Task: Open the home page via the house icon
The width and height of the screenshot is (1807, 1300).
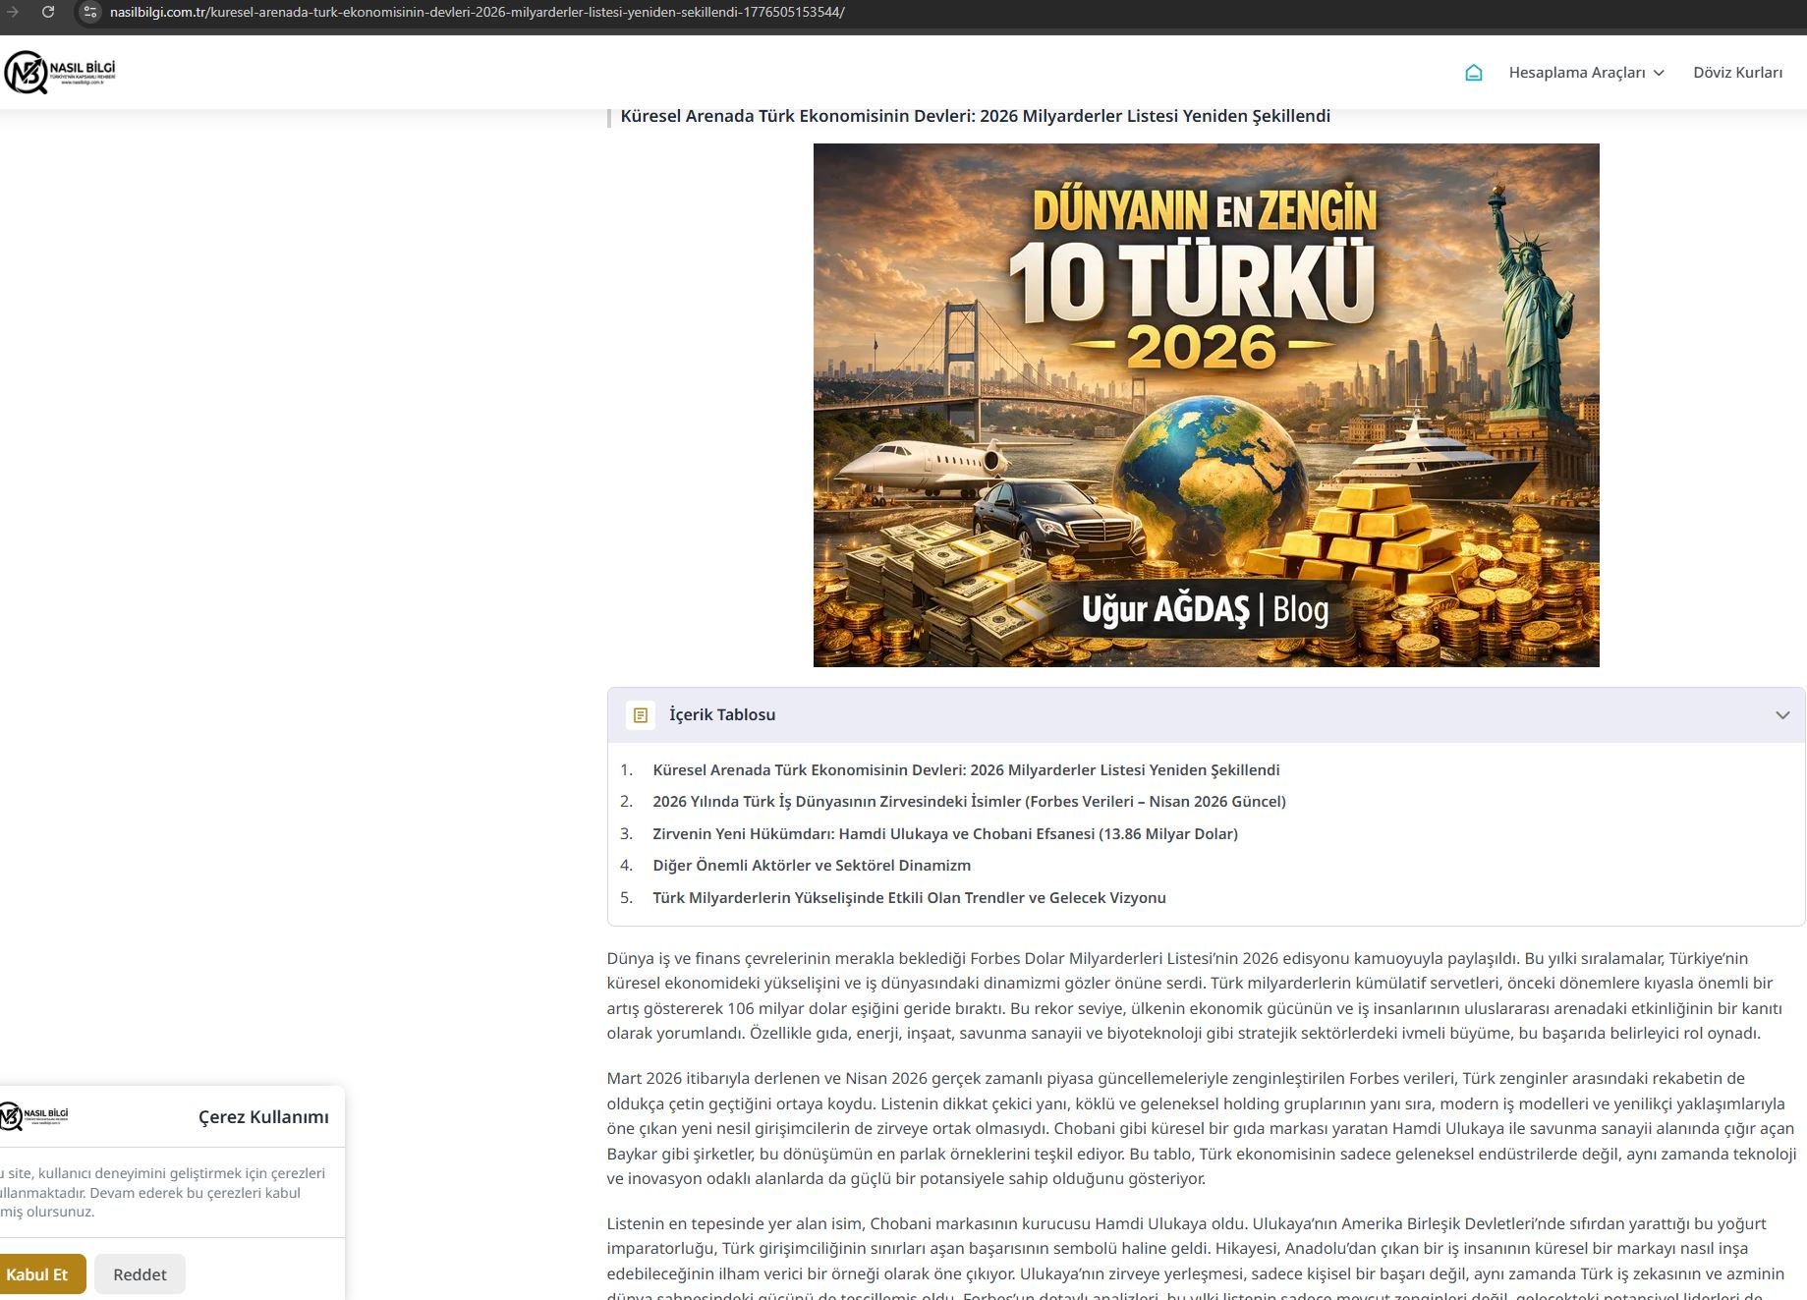Action: (1473, 73)
